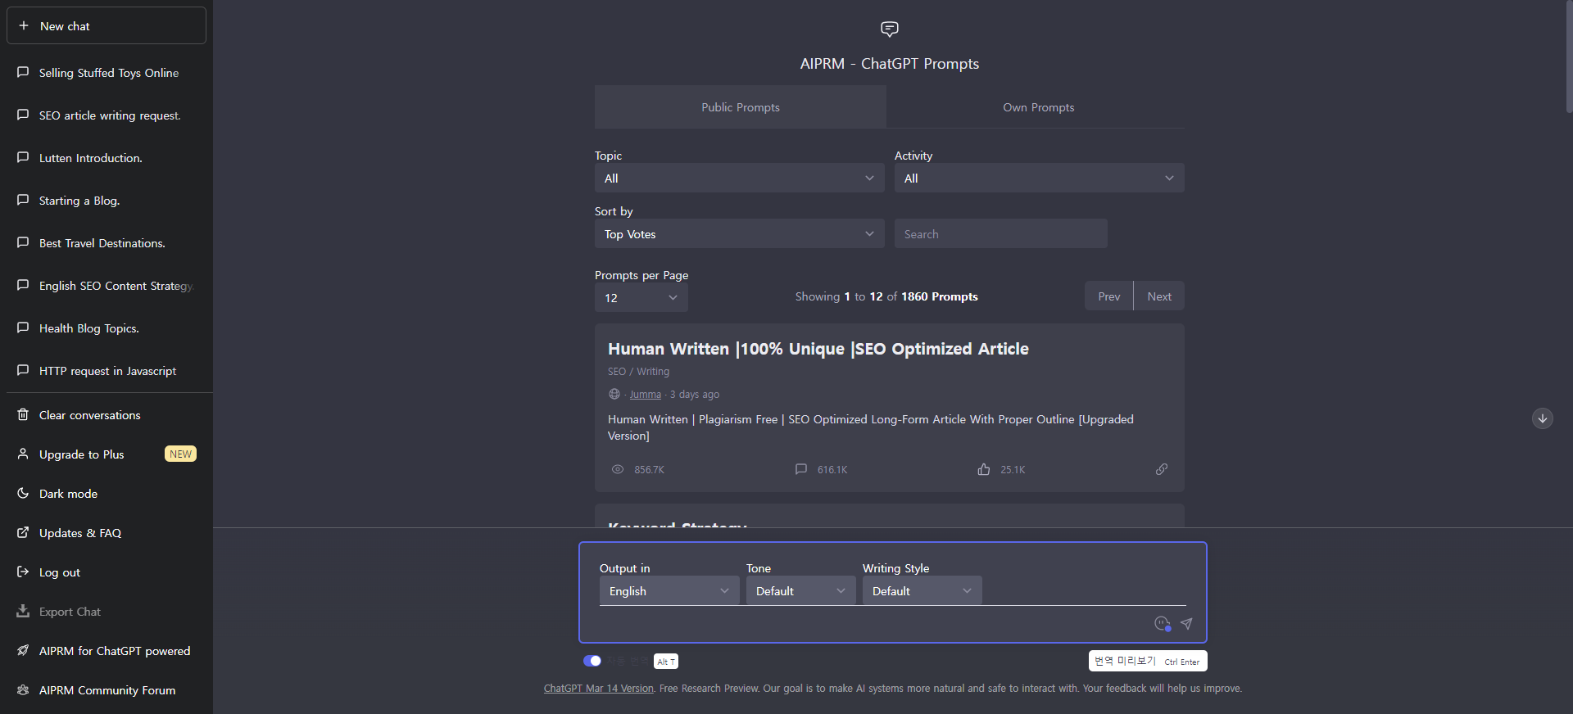Click the translator face icon in input box
This screenshot has height=714, width=1573.
point(1163,623)
